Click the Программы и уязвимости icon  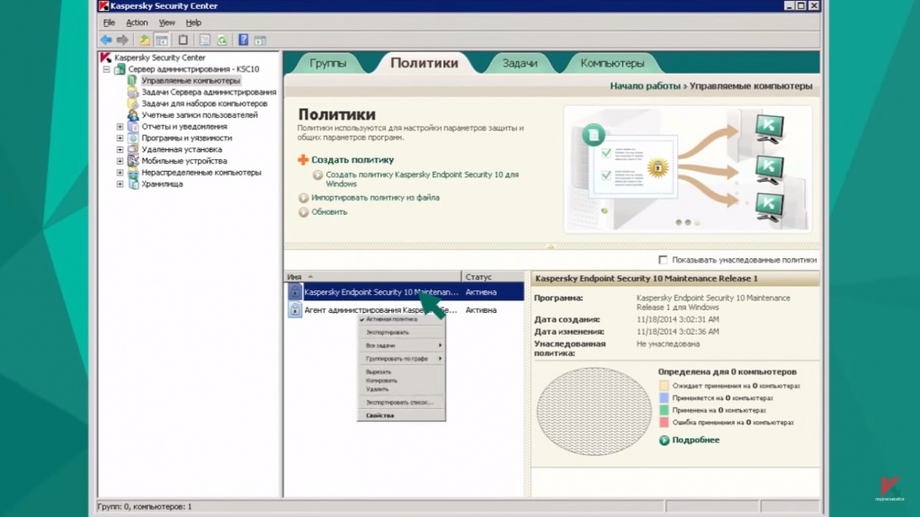133,138
